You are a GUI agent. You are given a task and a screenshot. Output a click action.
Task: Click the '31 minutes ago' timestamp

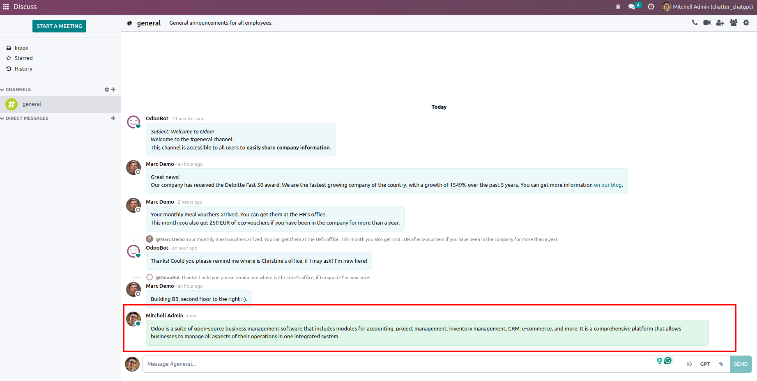point(188,119)
